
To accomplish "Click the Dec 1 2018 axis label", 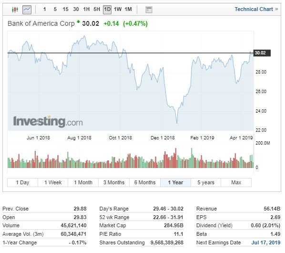I will (163, 138).
